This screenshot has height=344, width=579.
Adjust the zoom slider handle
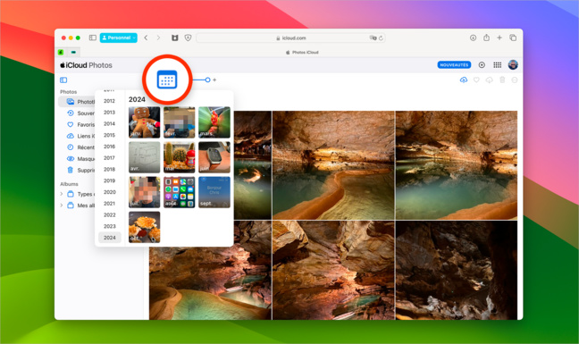point(207,80)
